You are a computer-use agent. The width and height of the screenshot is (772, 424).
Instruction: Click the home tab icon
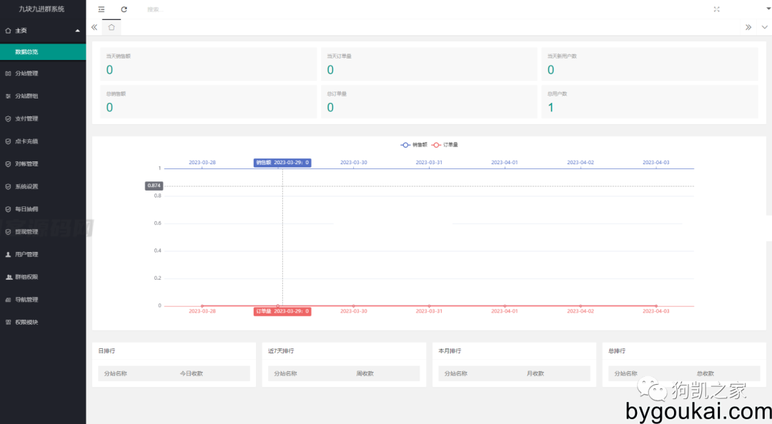coord(112,27)
